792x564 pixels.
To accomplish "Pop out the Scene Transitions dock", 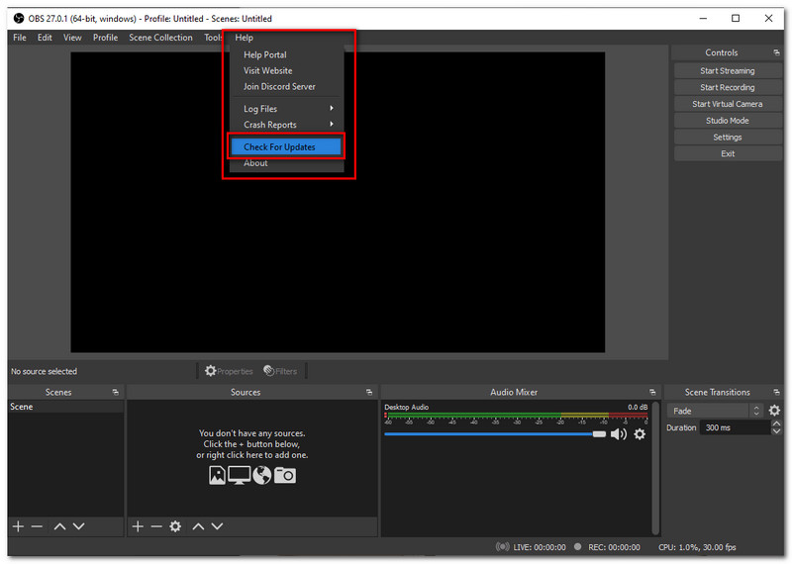I will 776,392.
